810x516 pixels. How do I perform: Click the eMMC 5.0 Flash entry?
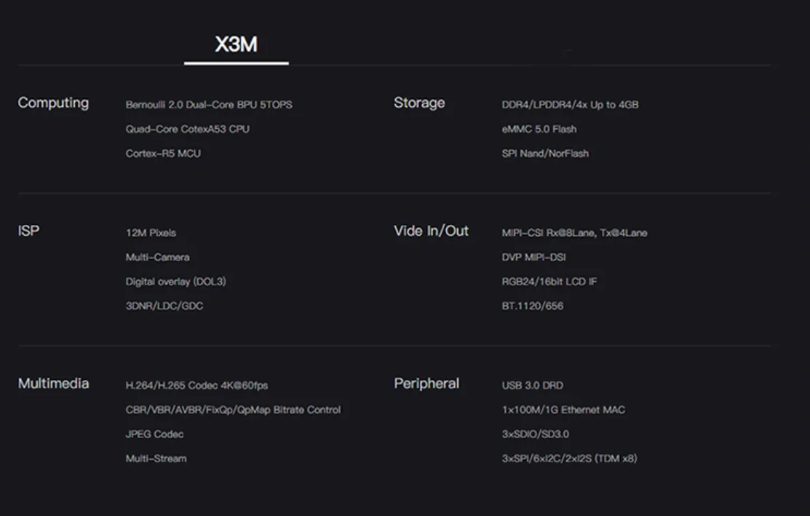[x=539, y=130]
